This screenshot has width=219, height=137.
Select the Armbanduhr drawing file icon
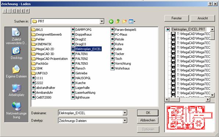(x=33, y=93)
